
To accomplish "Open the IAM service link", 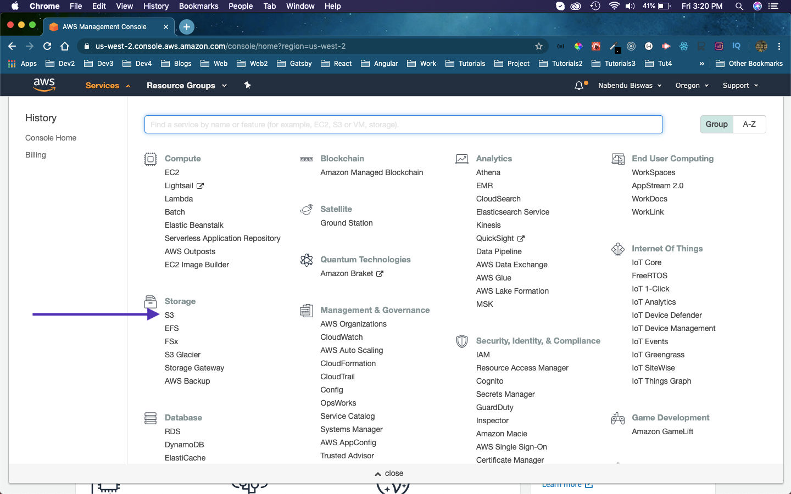I will click(483, 355).
